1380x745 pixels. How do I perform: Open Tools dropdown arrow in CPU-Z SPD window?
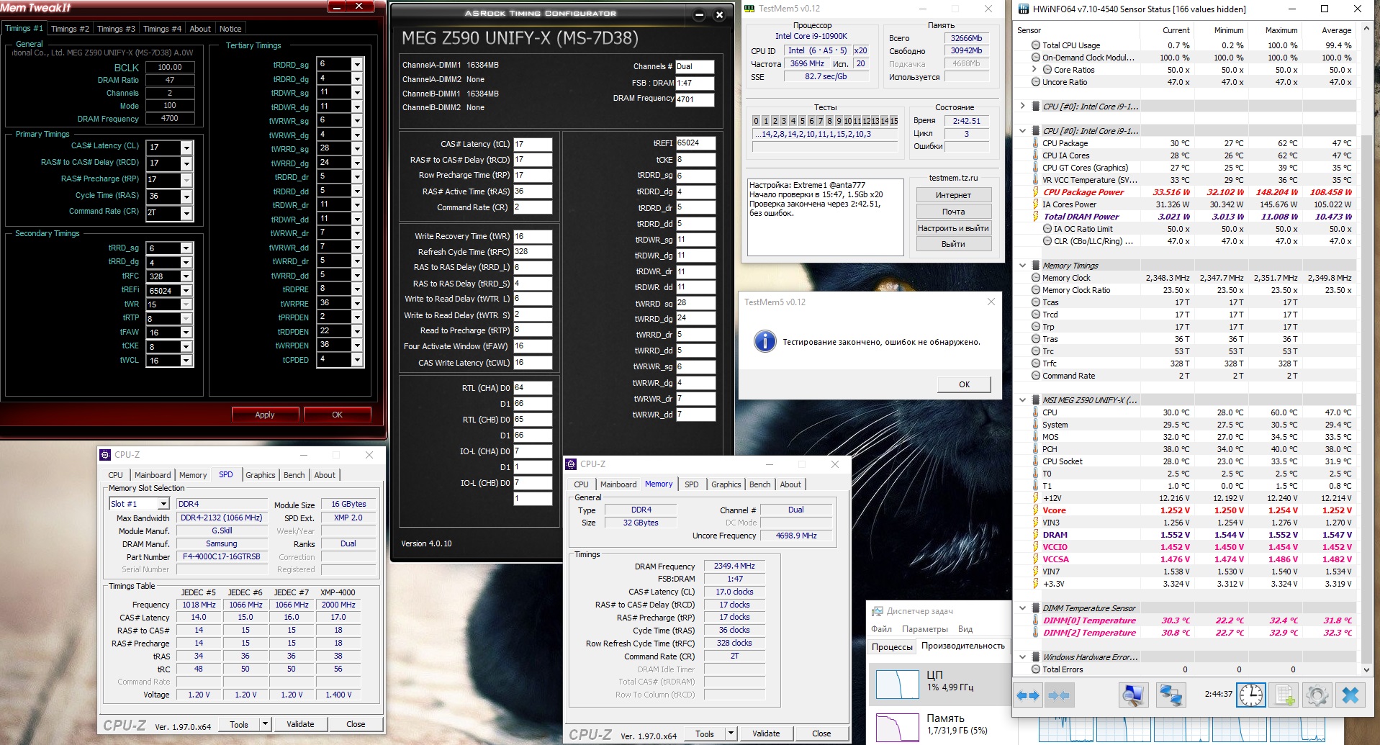pos(265,724)
